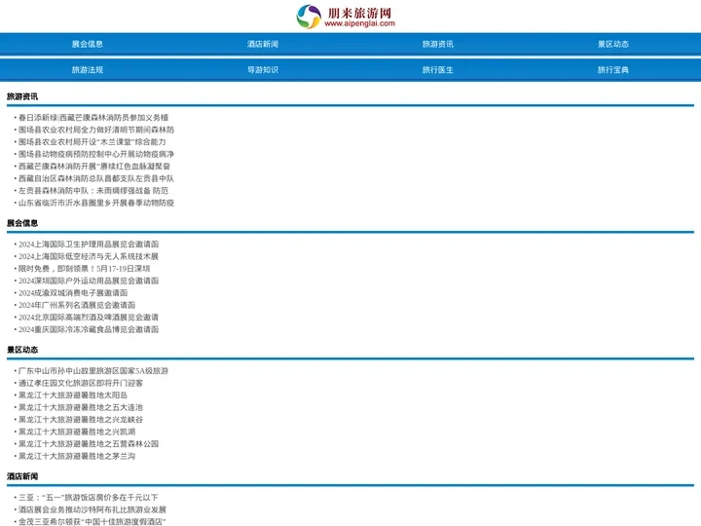Open 黑龙江十大旅游避暑胜地太阳岛
Image resolution: width=701 pixels, height=526 pixels.
[x=73, y=394]
